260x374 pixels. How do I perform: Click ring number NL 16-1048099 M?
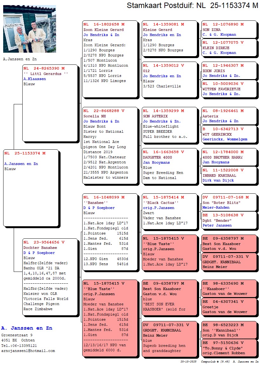104,198
